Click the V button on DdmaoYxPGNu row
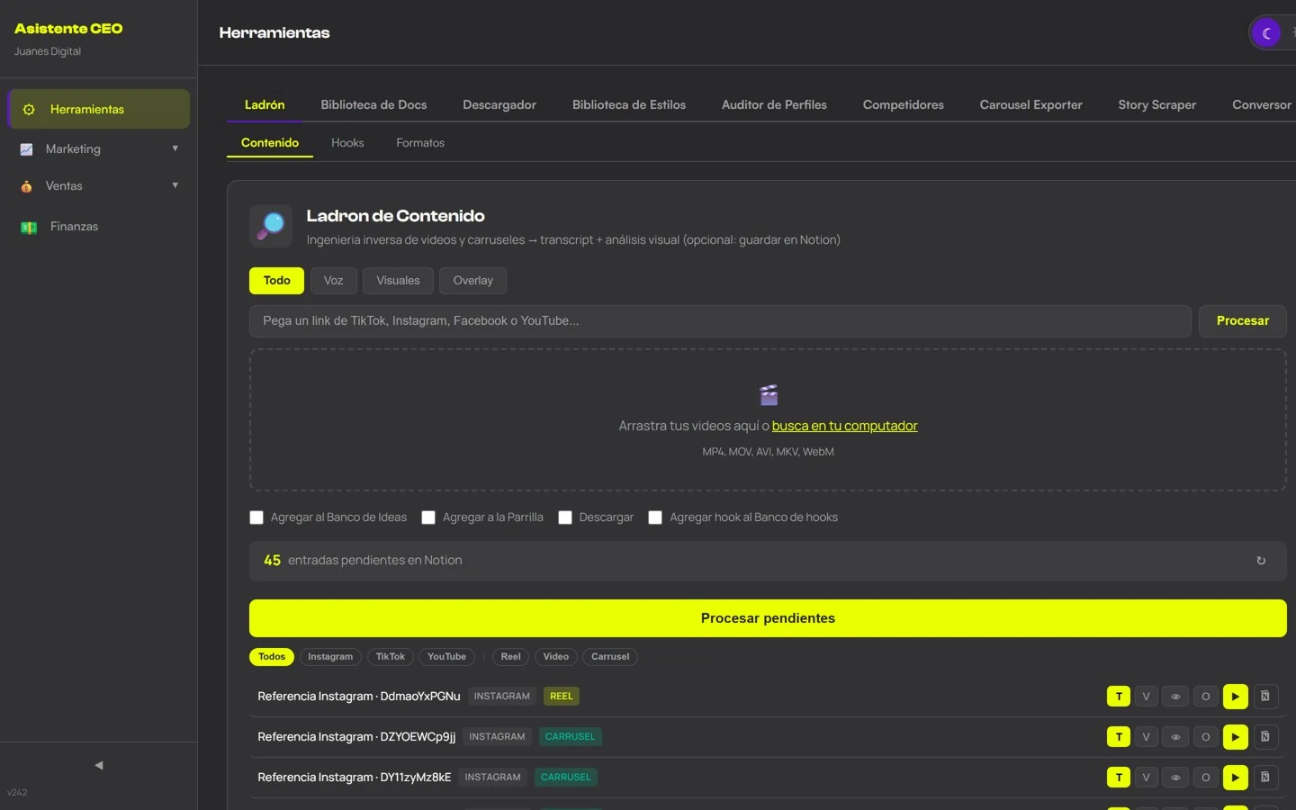The image size is (1296, 810). (x=1146, y=697)
